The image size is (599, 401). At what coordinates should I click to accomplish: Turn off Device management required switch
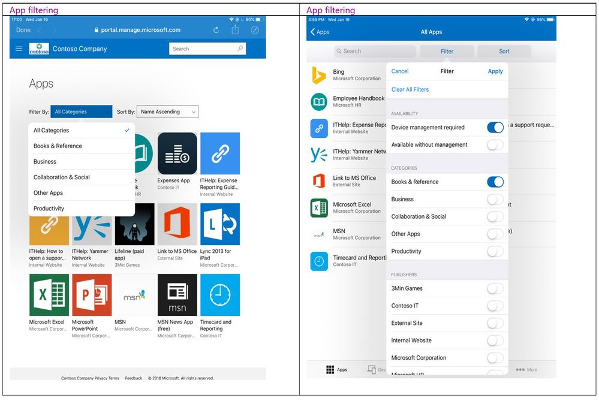pyautogui.click(x=495, y=127)
